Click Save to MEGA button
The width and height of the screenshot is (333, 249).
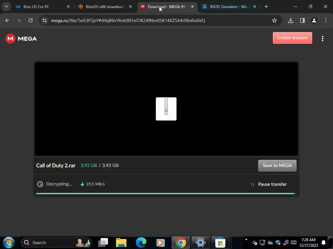pyautogui.click(x=277, y=166)
